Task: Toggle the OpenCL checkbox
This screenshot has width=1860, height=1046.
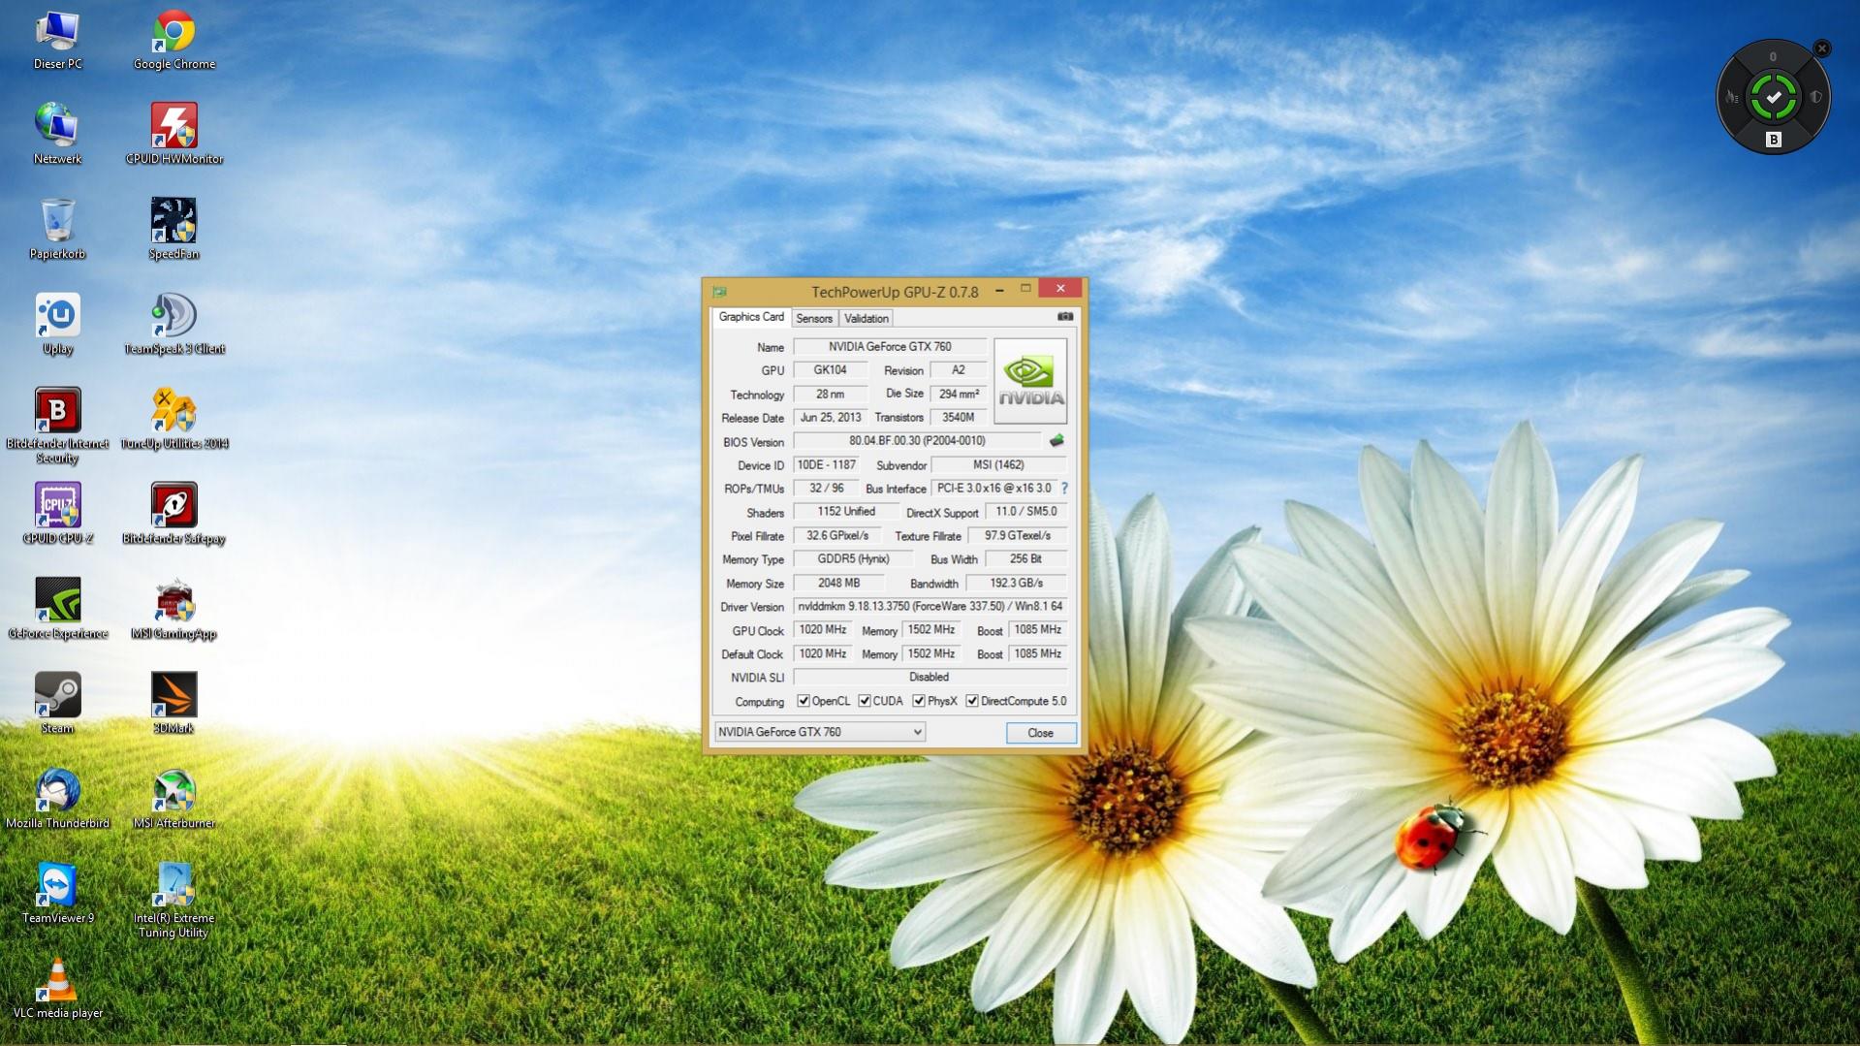Action: 804,701
